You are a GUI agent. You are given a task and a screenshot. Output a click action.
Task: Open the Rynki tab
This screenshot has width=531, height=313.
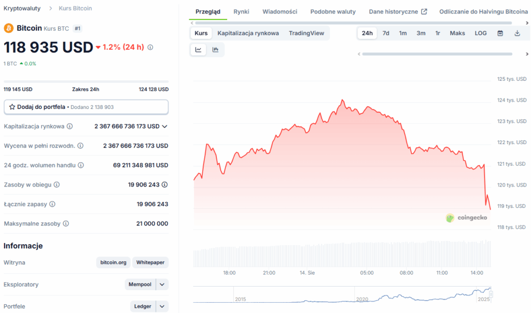tap(241, 11)
